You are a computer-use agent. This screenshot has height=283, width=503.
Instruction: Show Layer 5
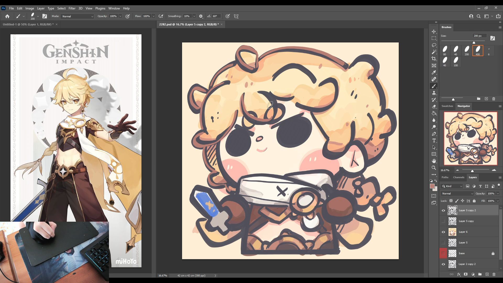click(443, 243)
